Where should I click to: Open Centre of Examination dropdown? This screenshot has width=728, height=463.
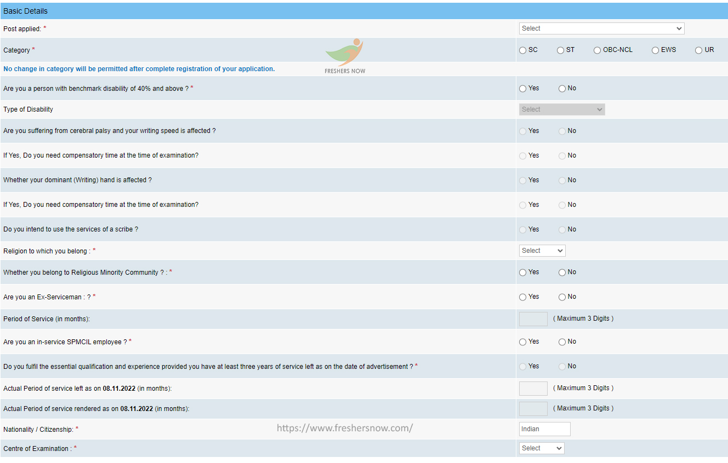tap(542, 448)
